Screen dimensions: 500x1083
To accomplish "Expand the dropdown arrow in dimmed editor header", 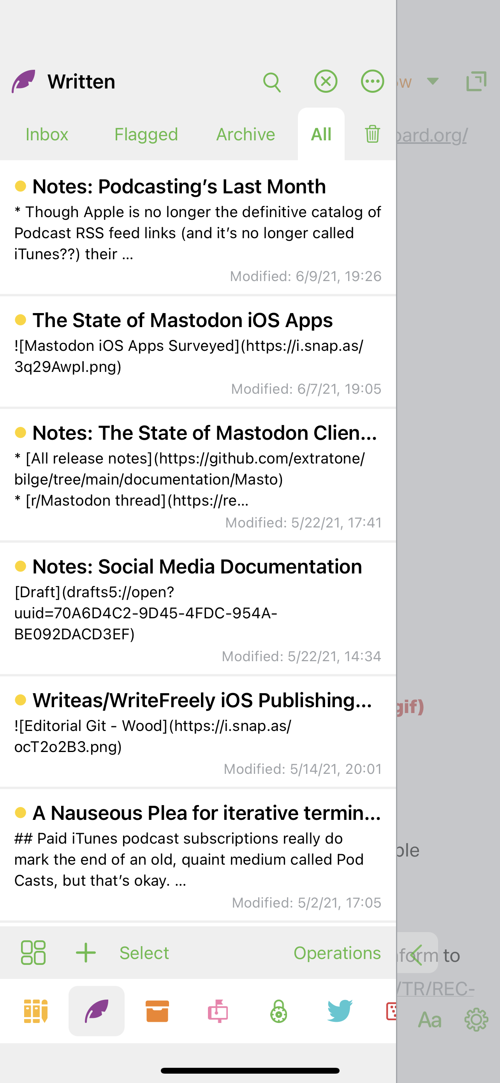I will pos(433,81).
